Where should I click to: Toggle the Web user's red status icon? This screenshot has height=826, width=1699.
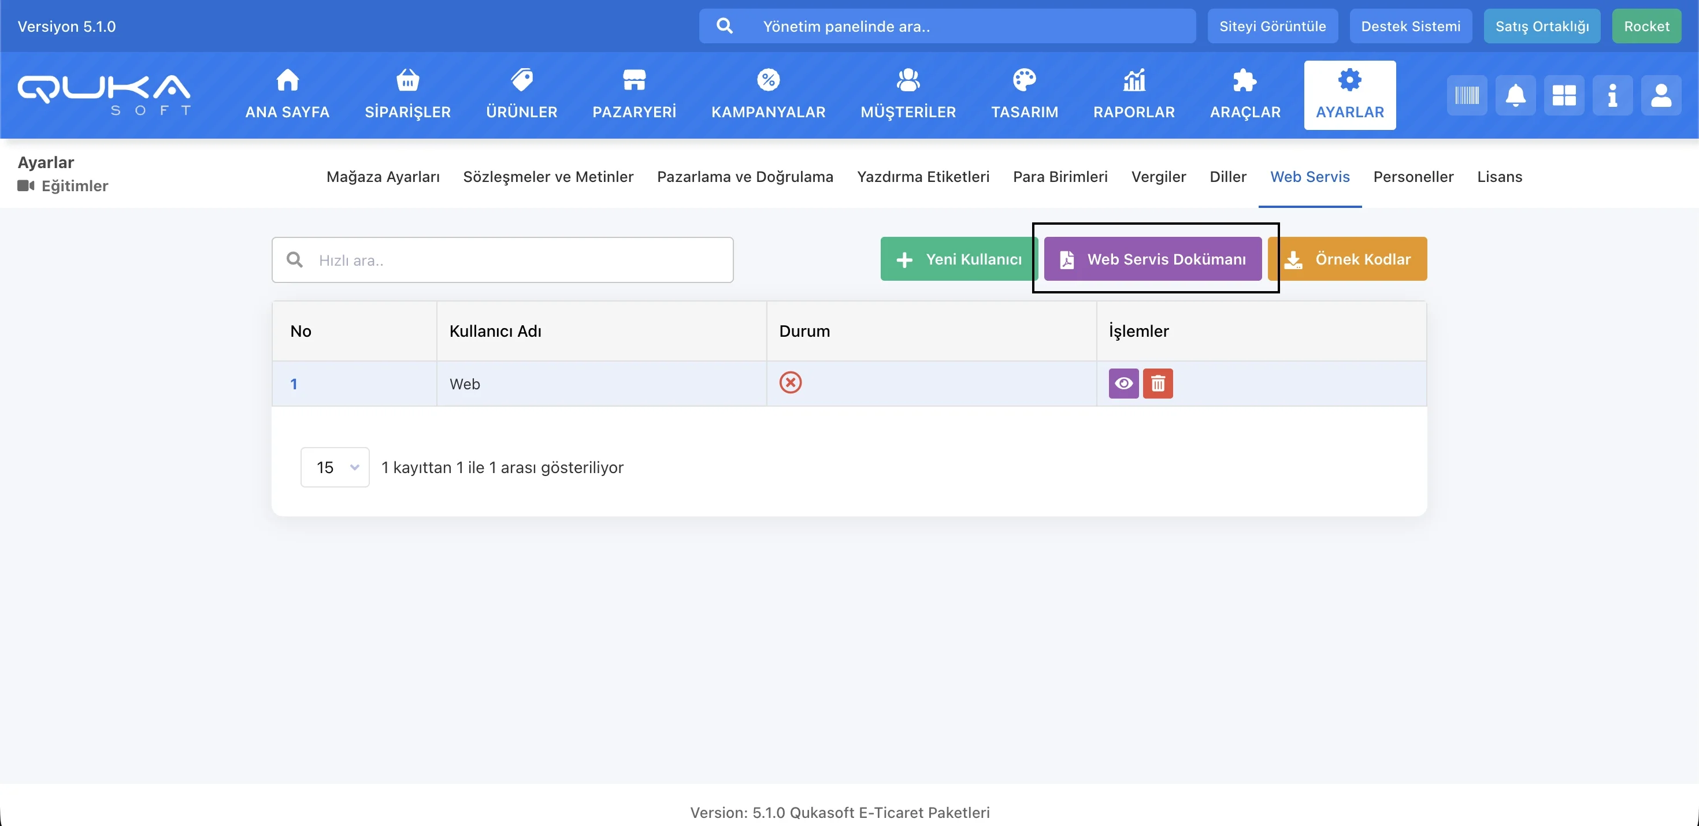click(790, 382)
